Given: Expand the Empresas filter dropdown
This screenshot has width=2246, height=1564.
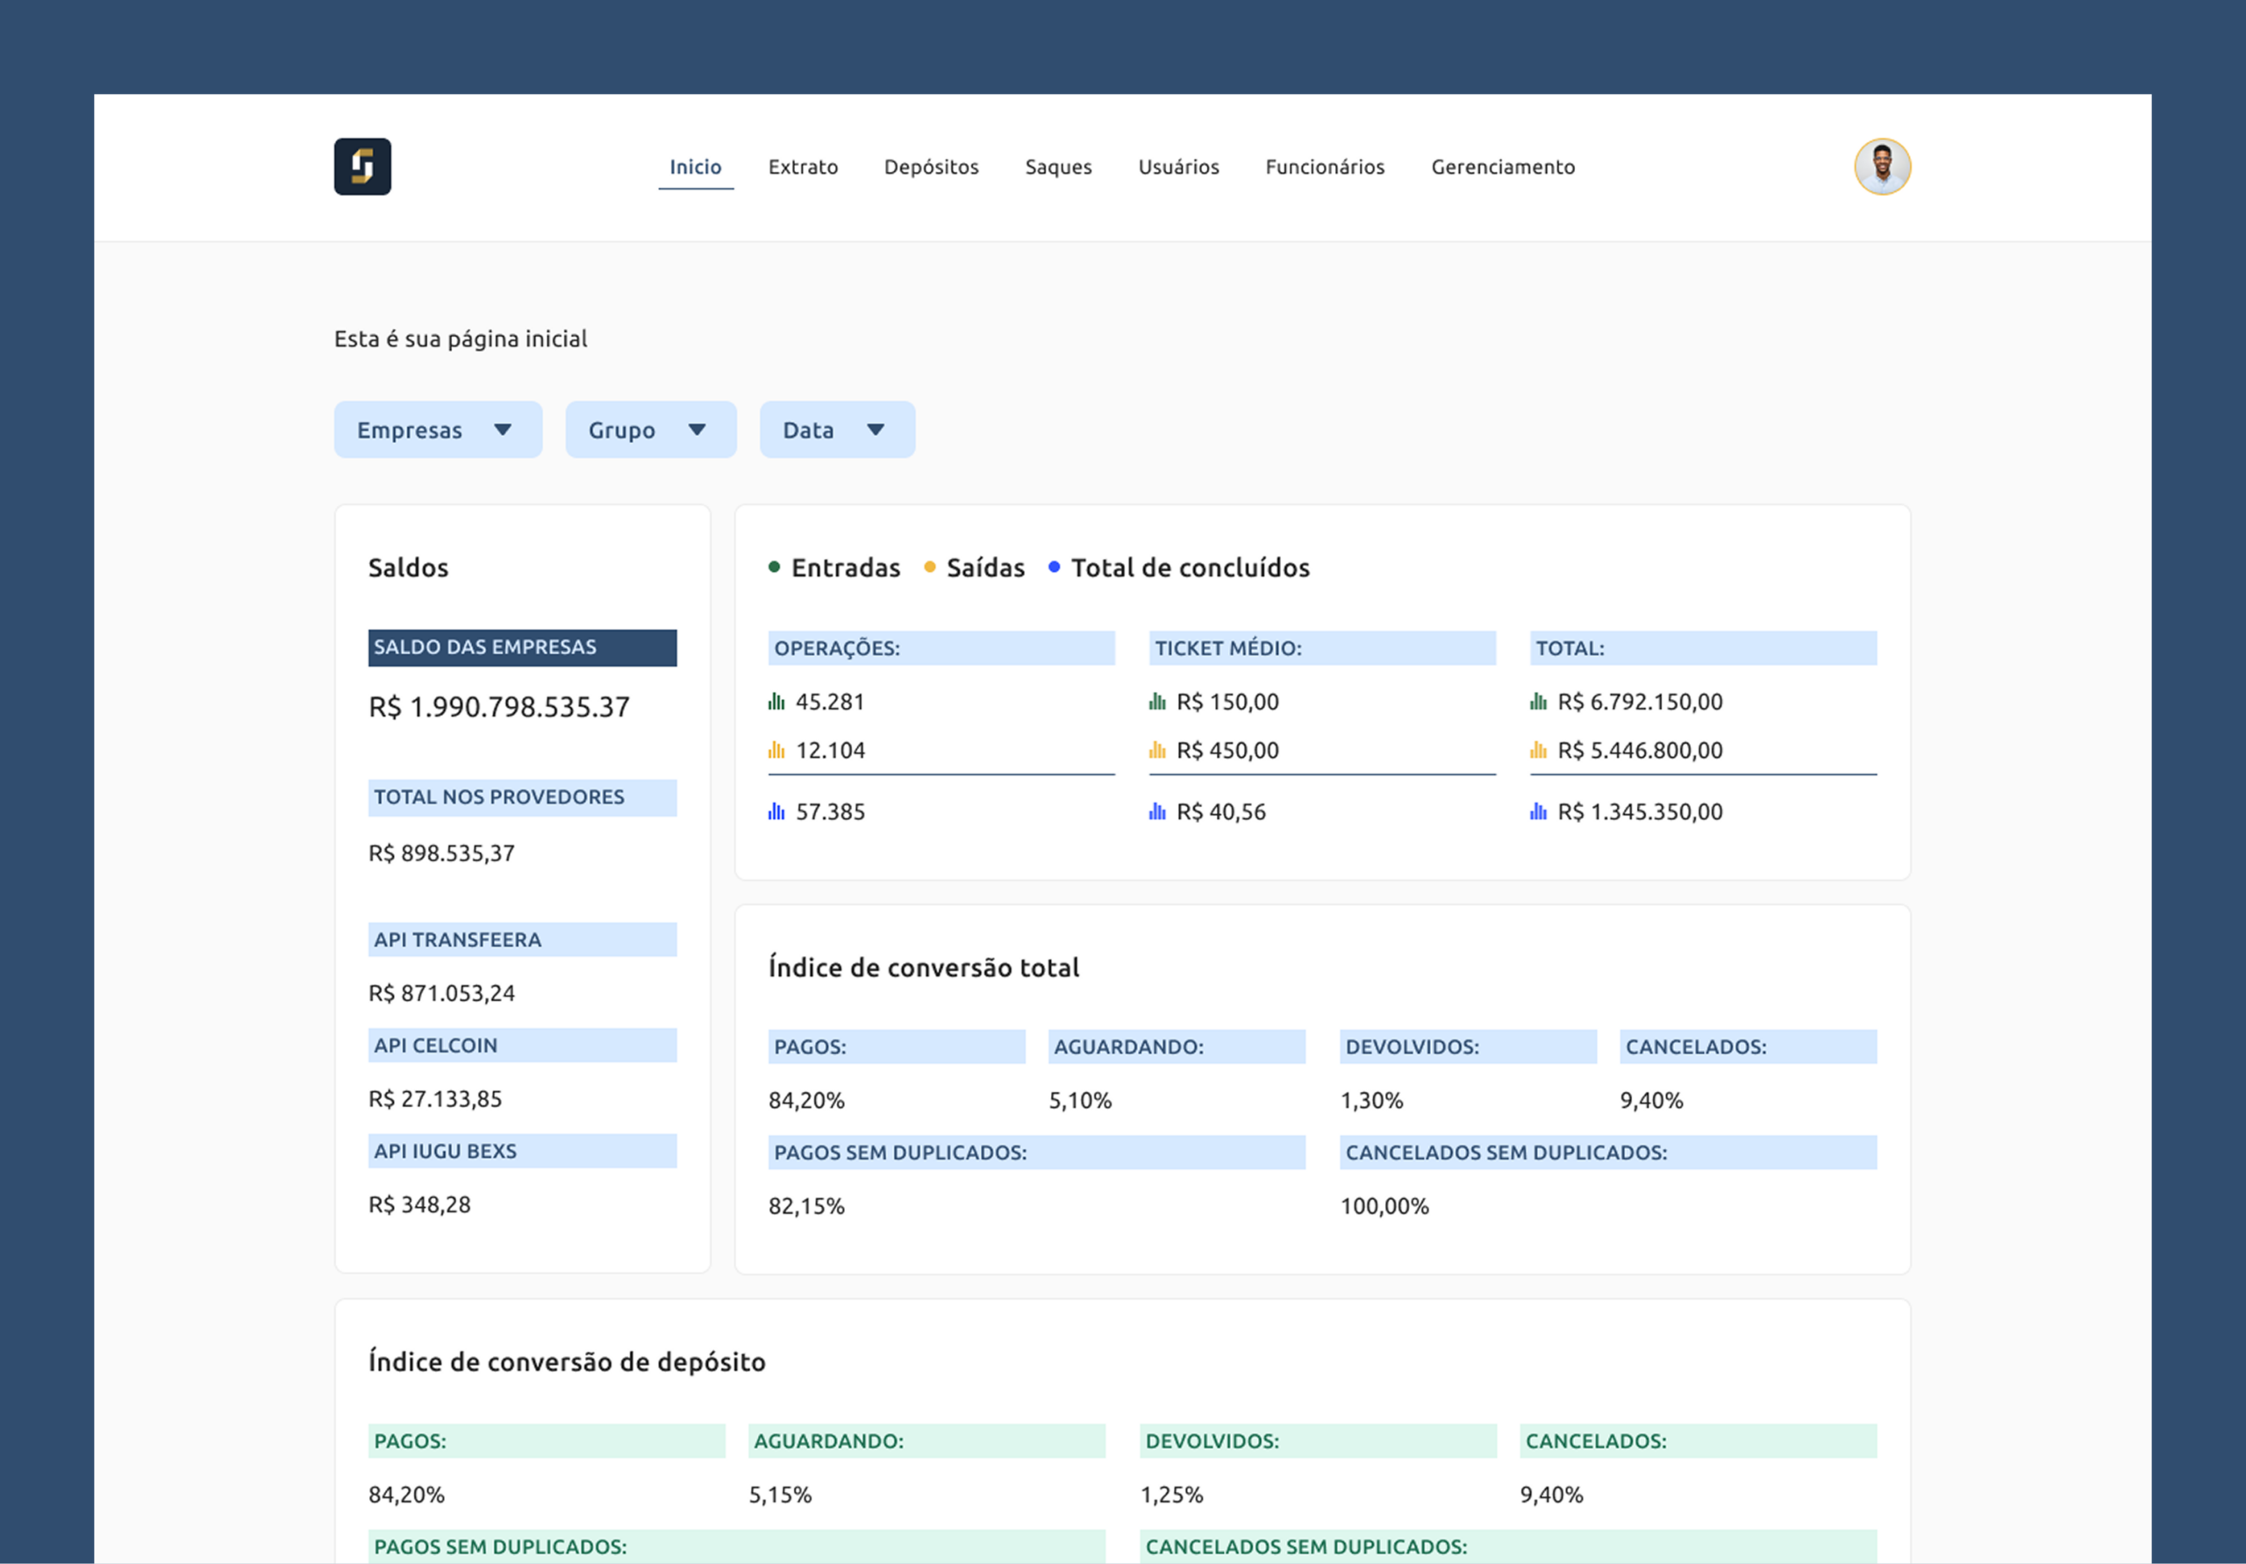Looking at the screenshot, I should click(x=439, y=430).
